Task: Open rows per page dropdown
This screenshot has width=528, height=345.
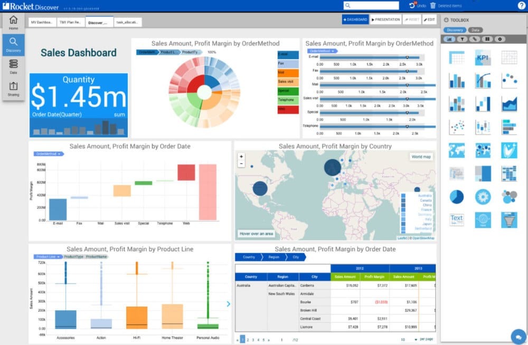Action: coord(409,340)
